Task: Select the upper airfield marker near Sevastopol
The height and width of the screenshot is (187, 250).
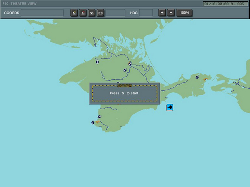Action: click(99, 117)
